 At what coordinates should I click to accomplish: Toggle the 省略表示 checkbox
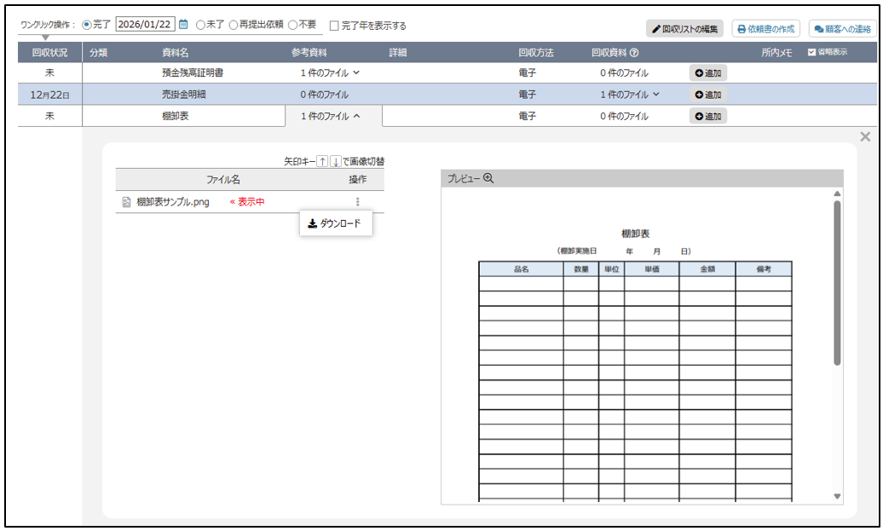(x=811, y=52)
